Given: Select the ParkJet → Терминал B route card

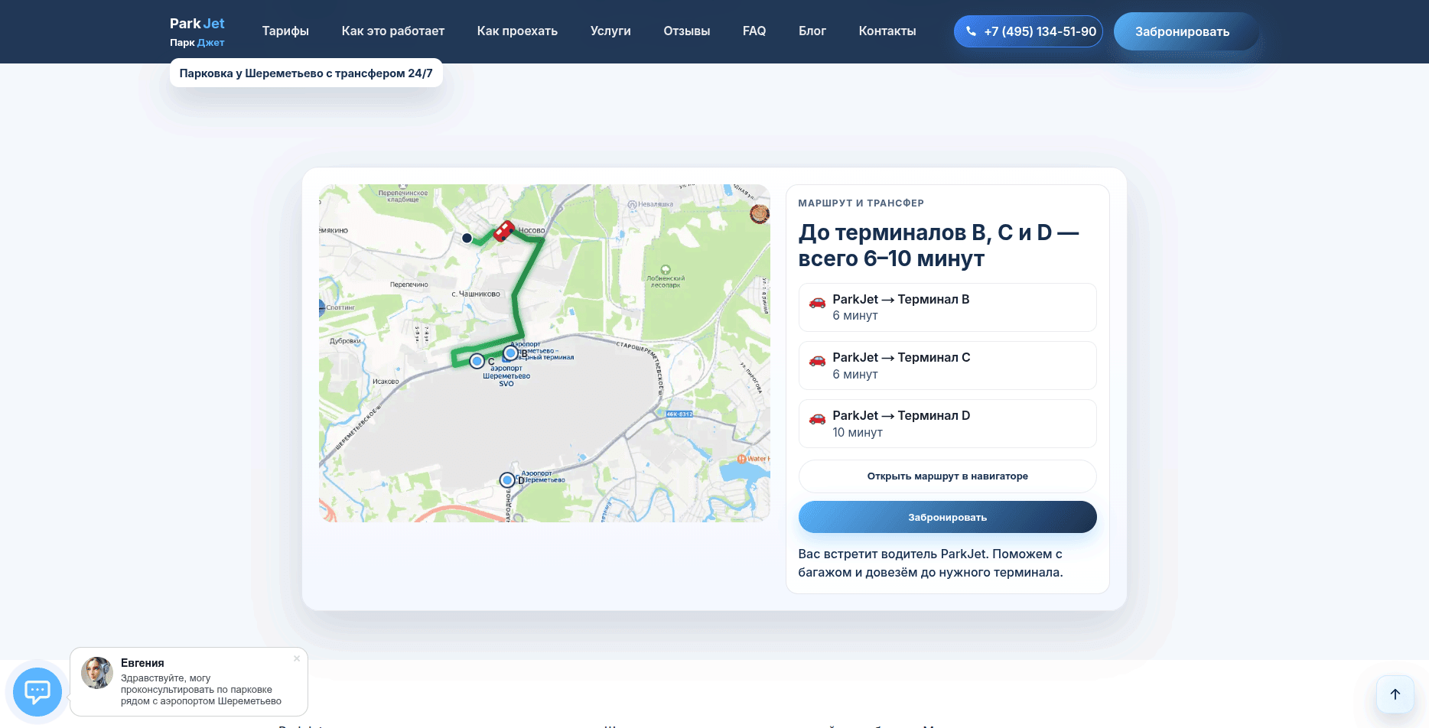Looking at the screenshot, I should pos(947,307).
